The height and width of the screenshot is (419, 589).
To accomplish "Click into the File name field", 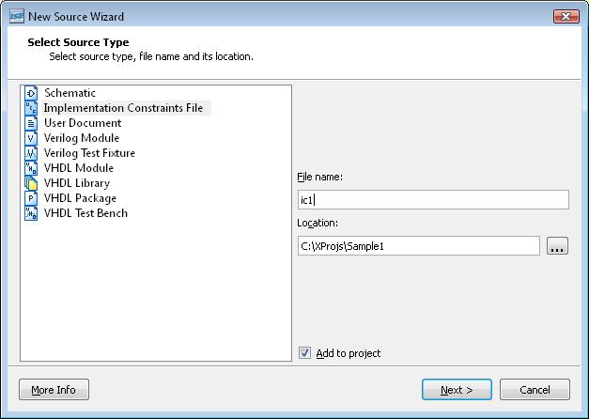I will tap(432, 199).
